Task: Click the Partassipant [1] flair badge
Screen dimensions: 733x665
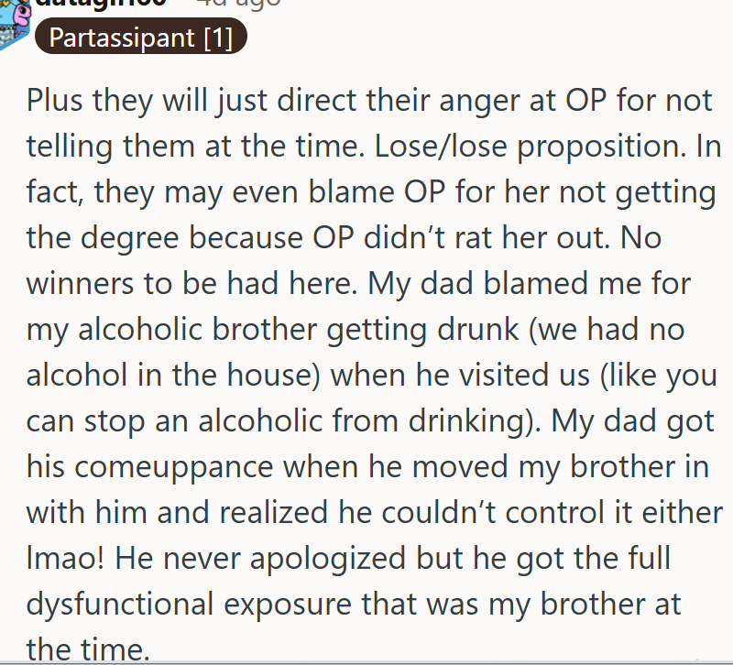Action: pos(140,37)
